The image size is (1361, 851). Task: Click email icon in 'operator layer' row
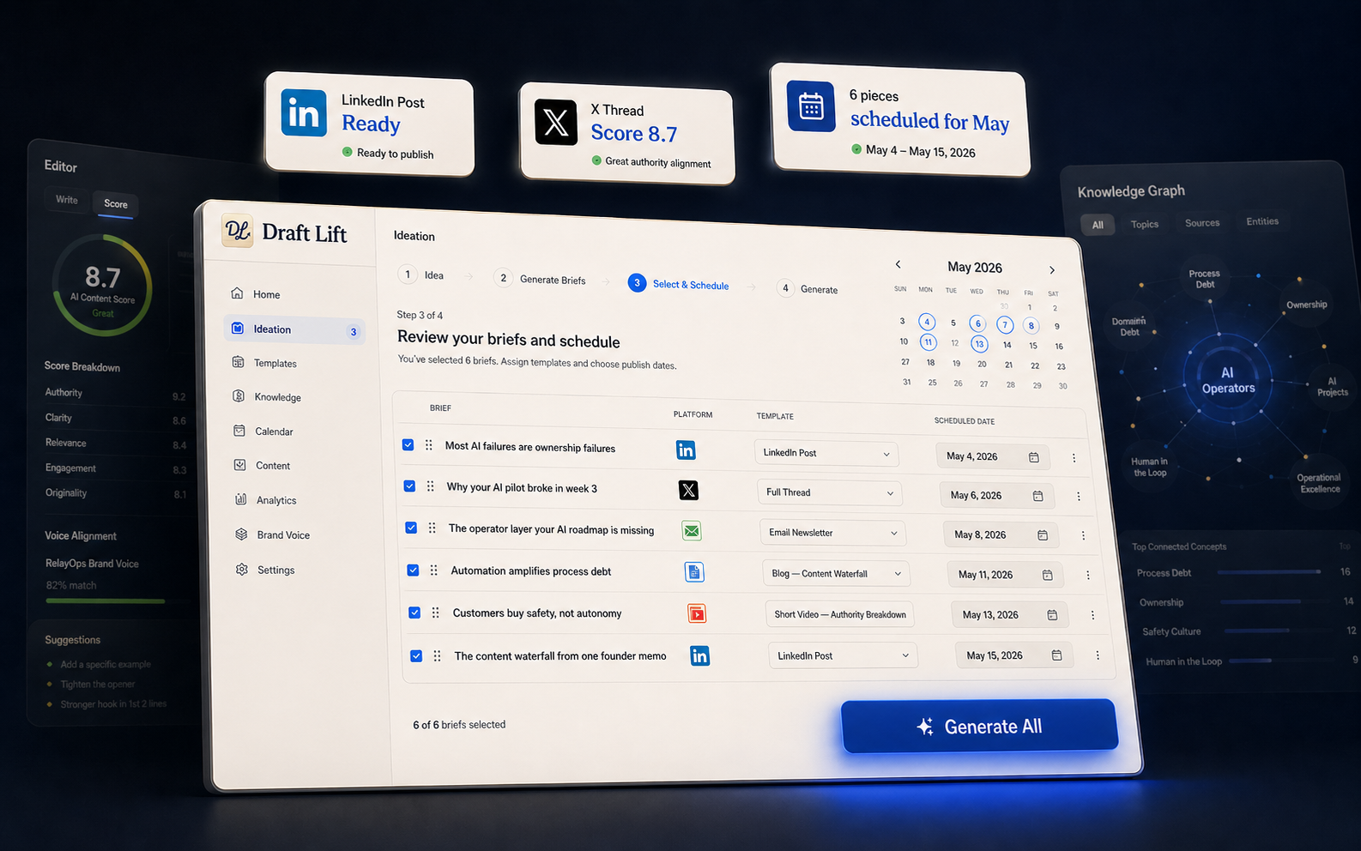[692, 531]
